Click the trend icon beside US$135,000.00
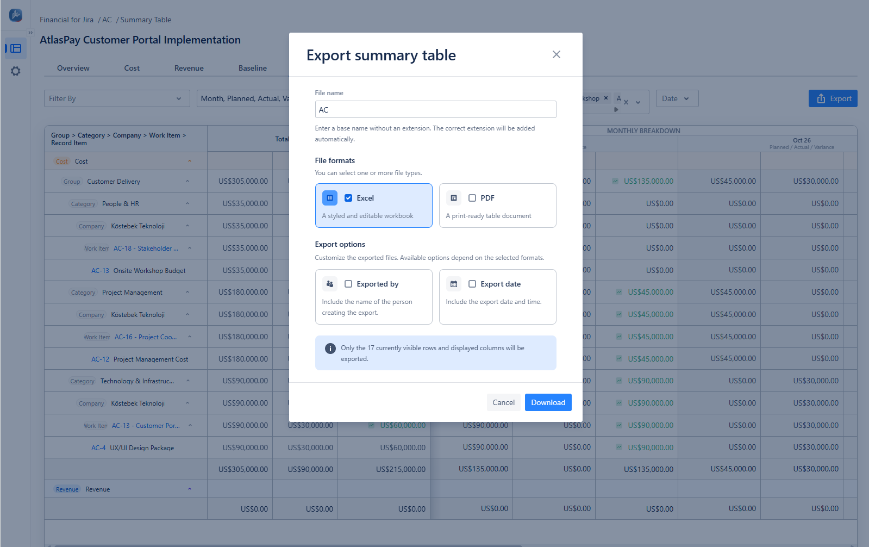869x547 pixels. tap(615, 181)
